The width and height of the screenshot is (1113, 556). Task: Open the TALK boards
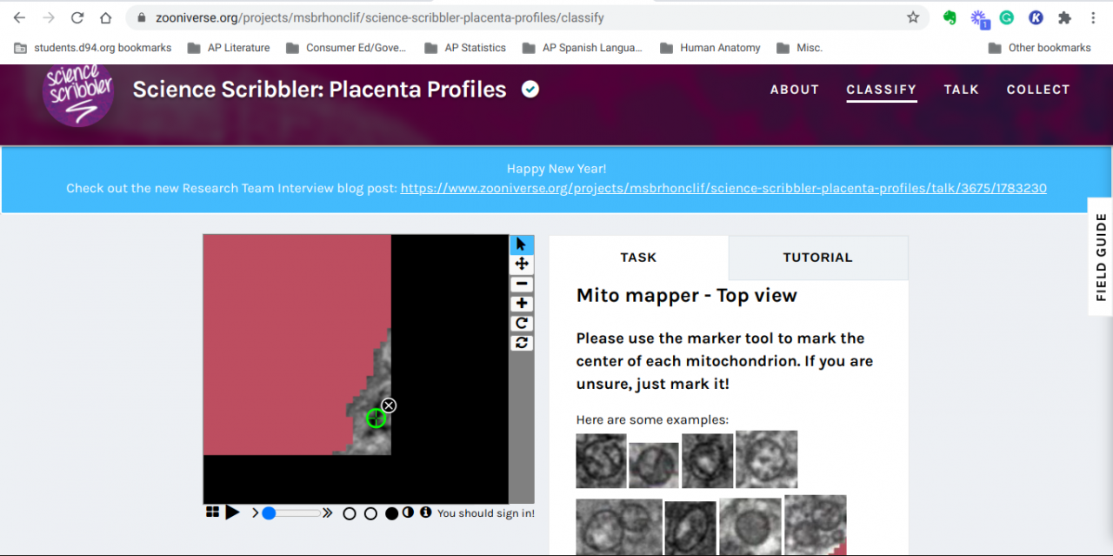[x=962, y=90]
